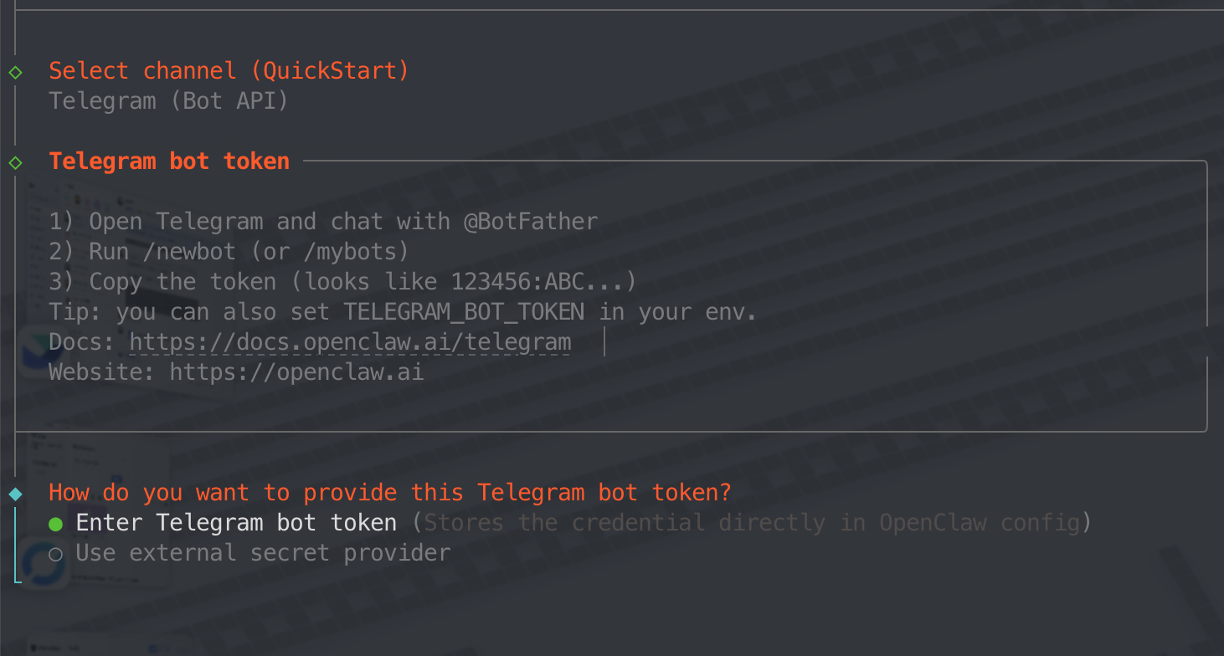This screenshot has height=656, width=1224.
Task: Click the green diamond beside Telegram bot token
Action: tap(15, 162)
